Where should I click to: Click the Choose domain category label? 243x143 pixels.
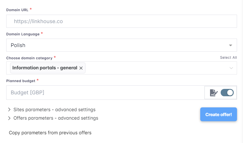29,58
